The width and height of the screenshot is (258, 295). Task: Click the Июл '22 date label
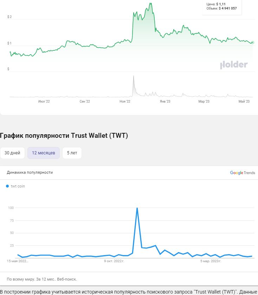pyautogui.click(x=44, y=102)
